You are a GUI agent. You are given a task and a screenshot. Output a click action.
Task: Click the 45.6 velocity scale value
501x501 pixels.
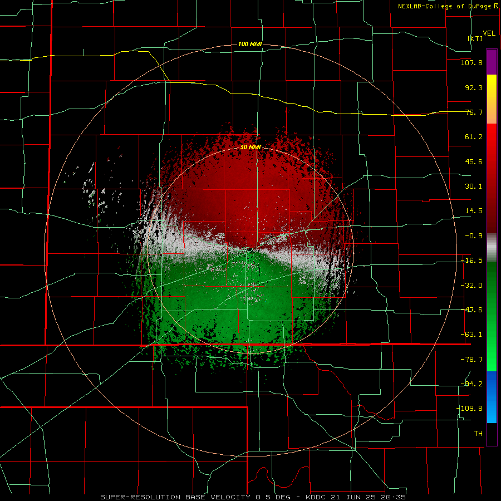pyautogui.click(x=474, y=161)
